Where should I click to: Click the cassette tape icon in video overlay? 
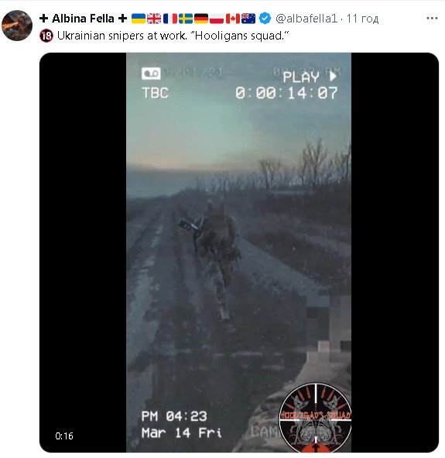point(151,74)
